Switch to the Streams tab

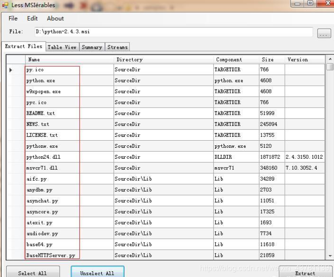pos(117,47)
